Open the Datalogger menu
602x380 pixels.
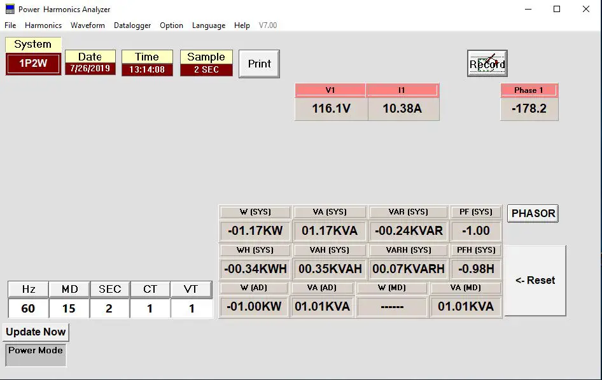132,25
